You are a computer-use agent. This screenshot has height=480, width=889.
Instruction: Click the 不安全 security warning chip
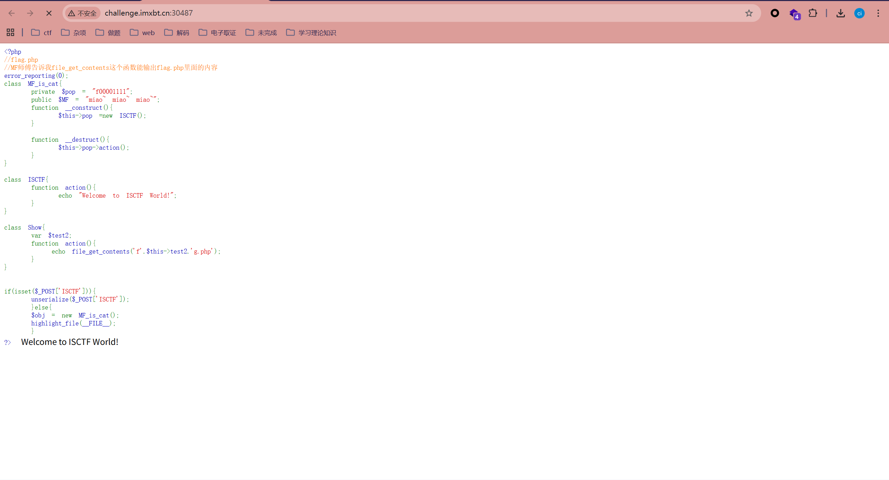83,13
